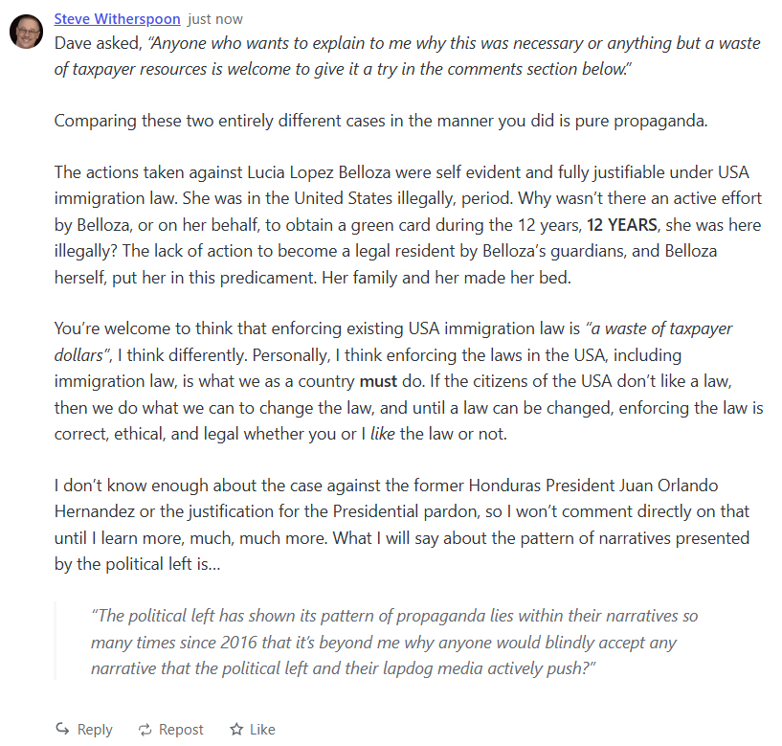This screenshot has width=782, height=746.
Task: Click the "just now" comment timestamp
Action: (x=215, y=19)
